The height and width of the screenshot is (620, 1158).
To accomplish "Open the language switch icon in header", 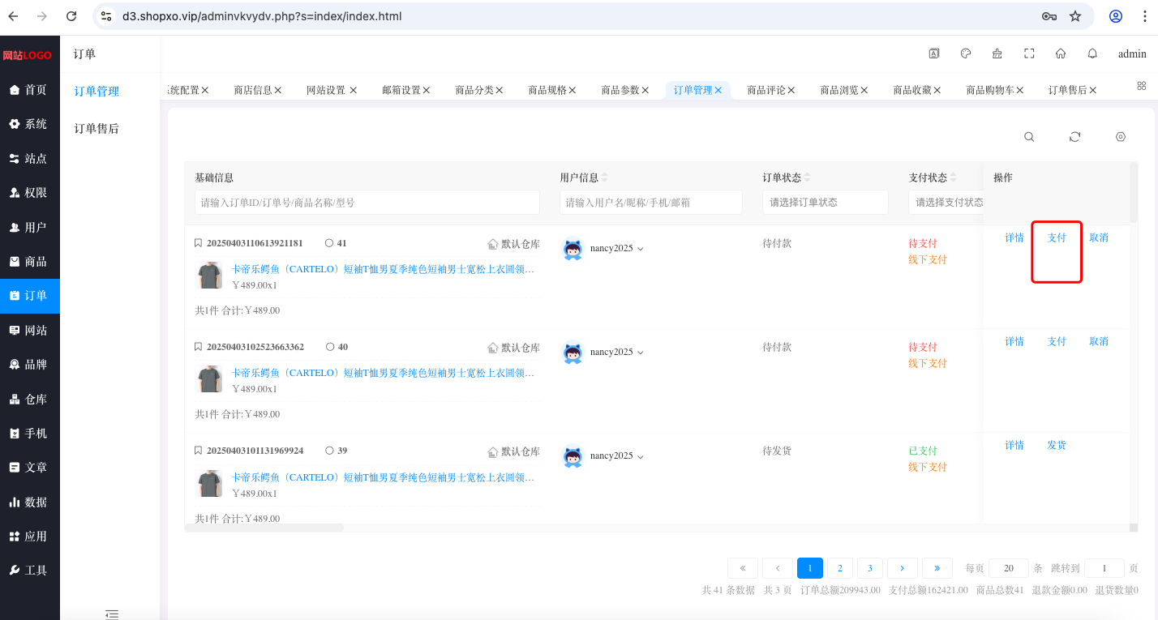I will point(934,53).
